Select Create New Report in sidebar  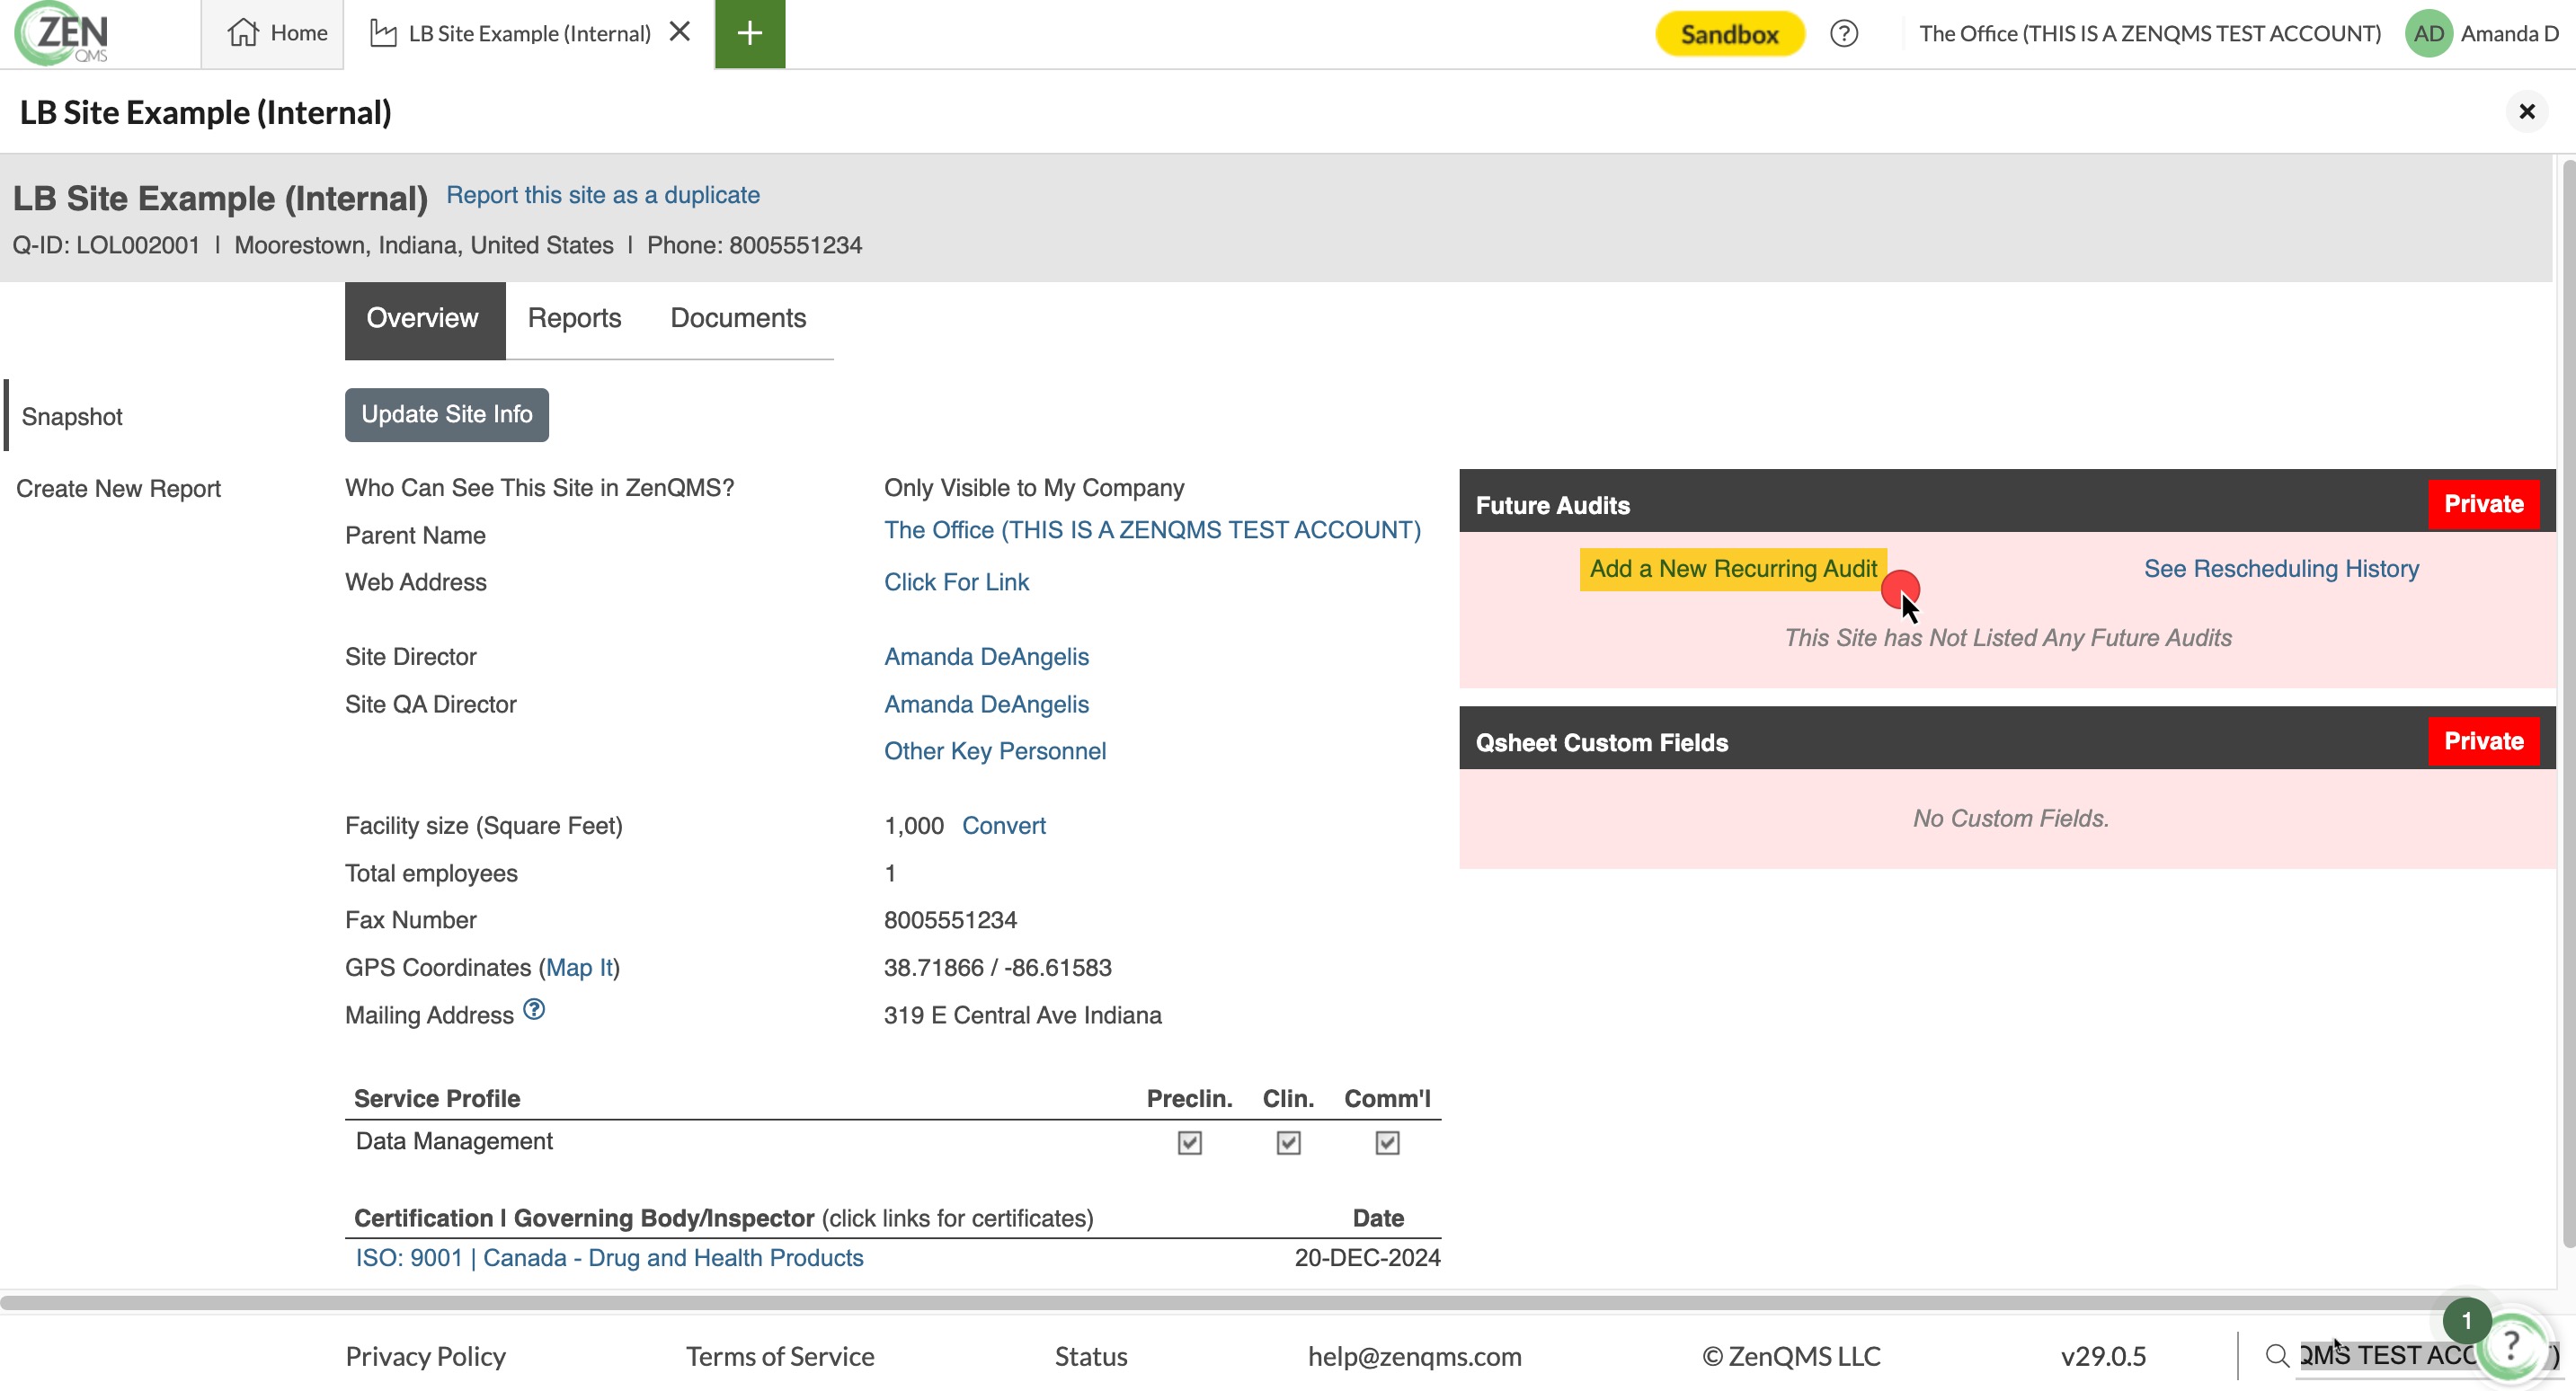[118, 489]
